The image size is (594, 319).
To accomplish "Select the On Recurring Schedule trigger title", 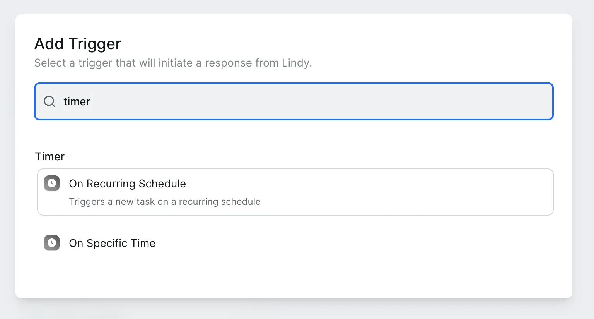I will pos(127,184).
